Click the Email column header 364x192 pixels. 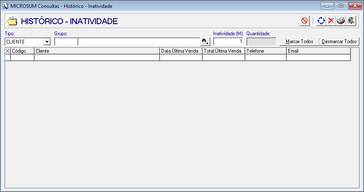click(x=318, y=51)
